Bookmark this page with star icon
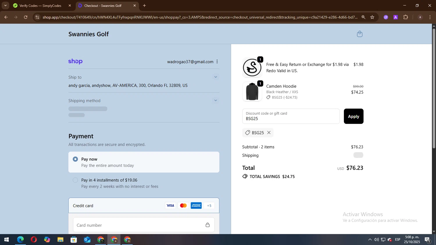 (372, 17)
